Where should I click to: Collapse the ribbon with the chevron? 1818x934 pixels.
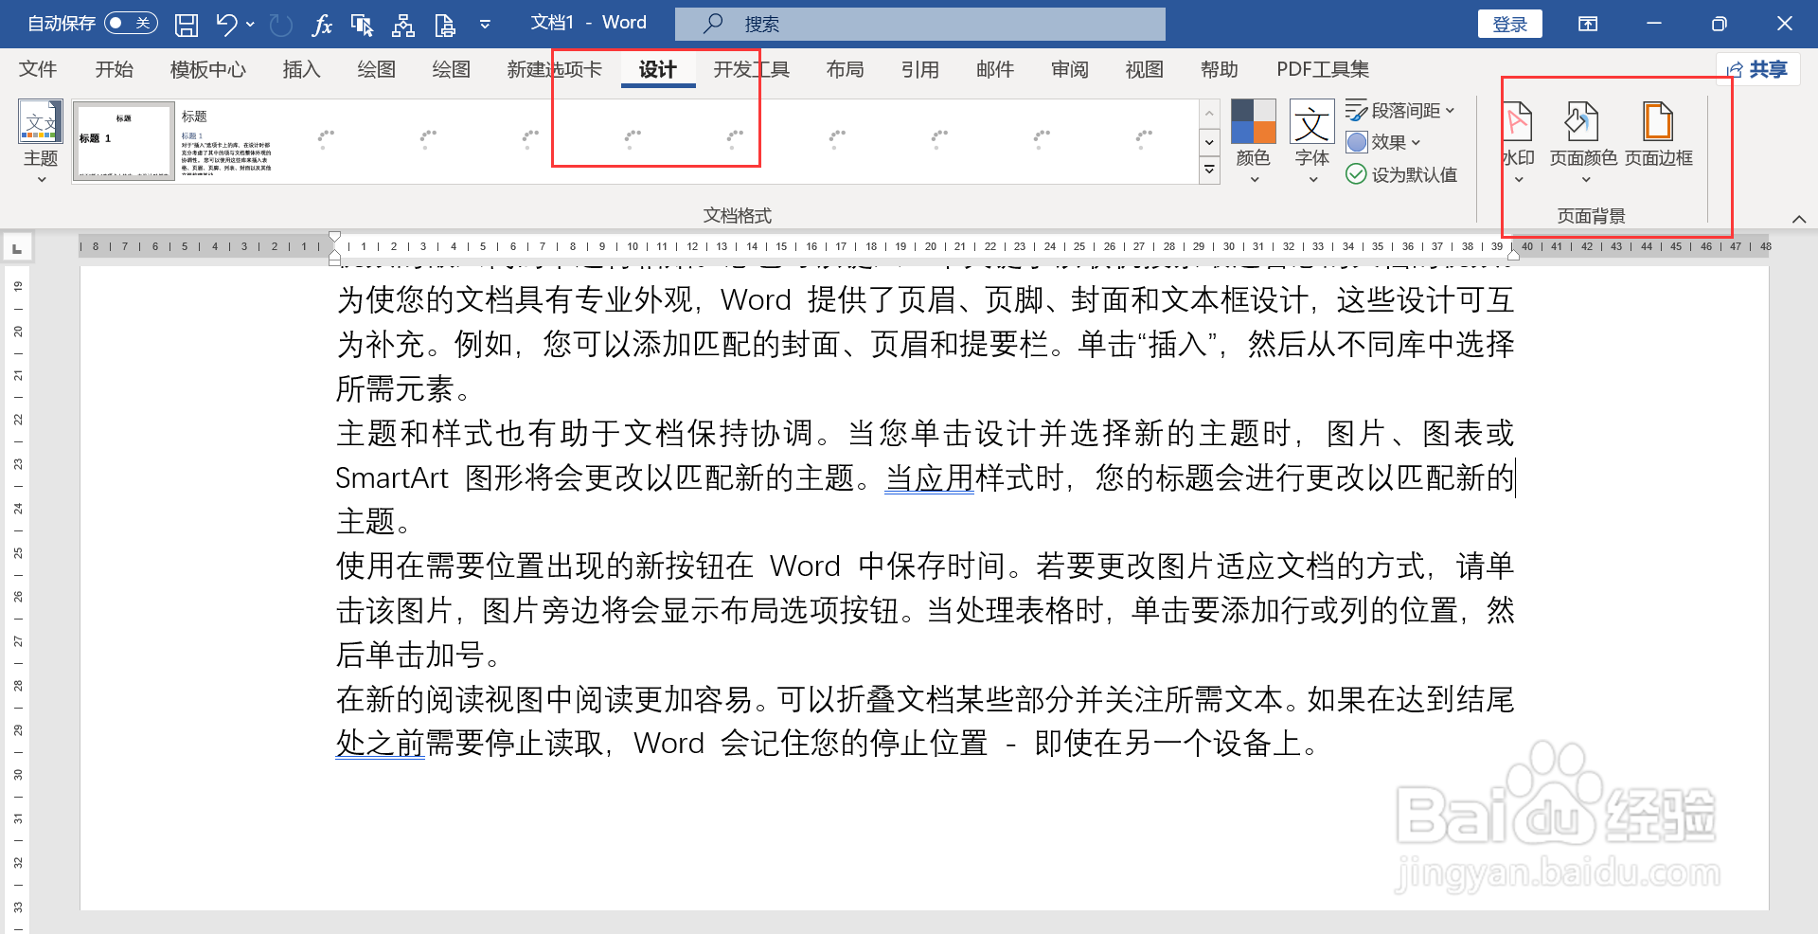click(1799, 219)
